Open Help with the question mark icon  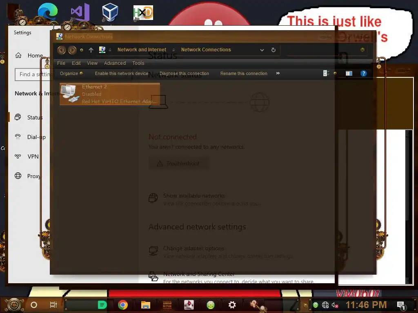coord(363,73)
